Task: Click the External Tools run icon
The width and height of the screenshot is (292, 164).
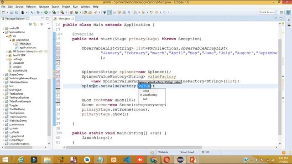Action: click(62, 12)
